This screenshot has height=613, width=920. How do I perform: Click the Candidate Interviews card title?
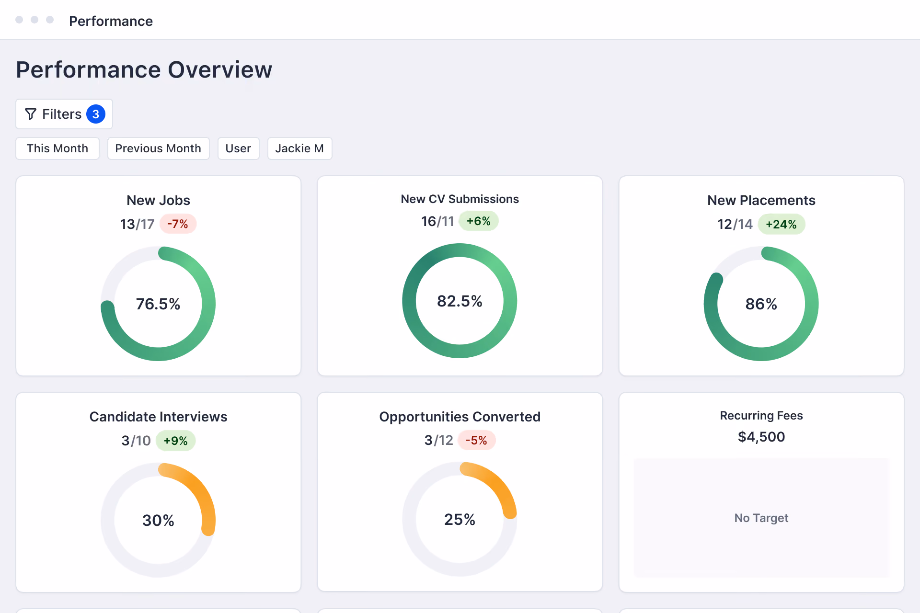pyautogui.click(x=158, y=417)
